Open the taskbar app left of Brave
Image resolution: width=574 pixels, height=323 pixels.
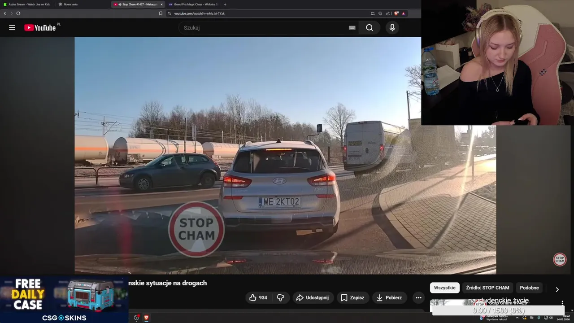[x=137, y=318]
